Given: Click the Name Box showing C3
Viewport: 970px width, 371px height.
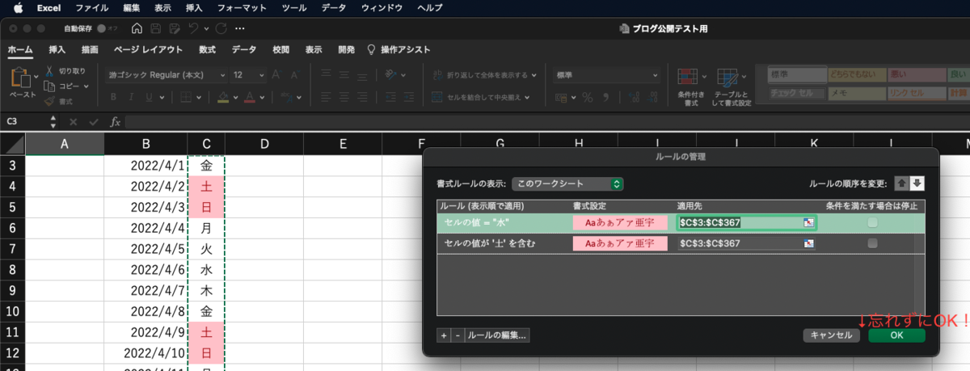Looking at the screenshot, I should 23,121.
